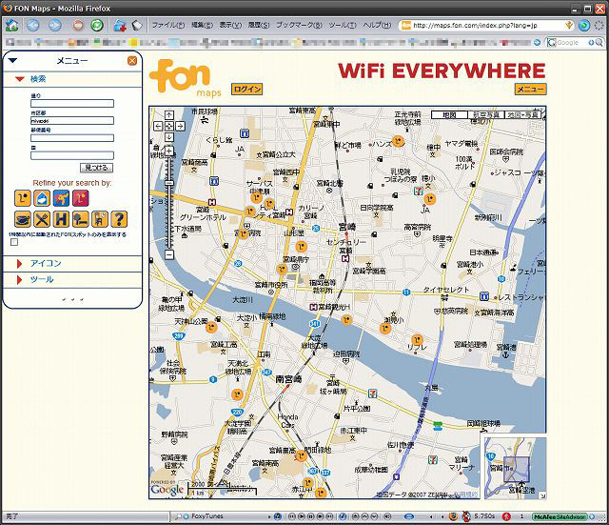Filter by the person-at-desk icon
The height and width of the screenshot is (525, 609).
click(x=100, y=219)
